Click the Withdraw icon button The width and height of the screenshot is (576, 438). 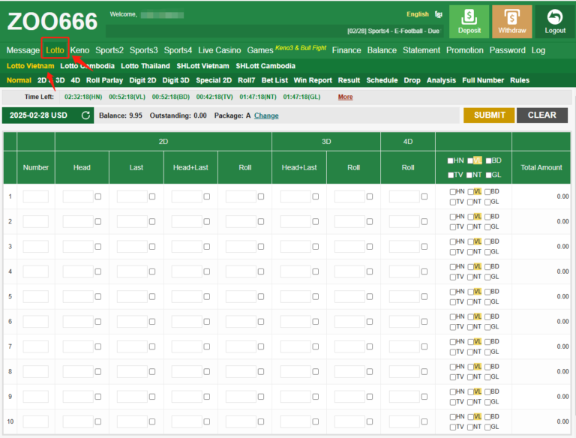(512, 22)
